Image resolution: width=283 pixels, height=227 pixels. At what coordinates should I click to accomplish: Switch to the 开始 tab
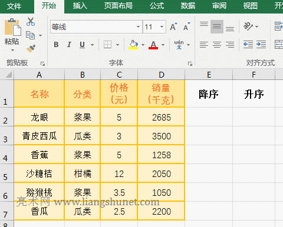click(49, 6)
